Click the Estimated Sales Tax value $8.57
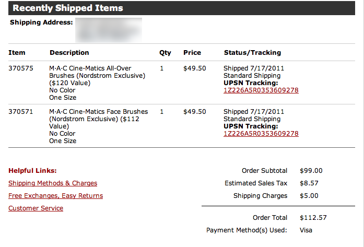 pyautogui.click(x=309, y=183)
